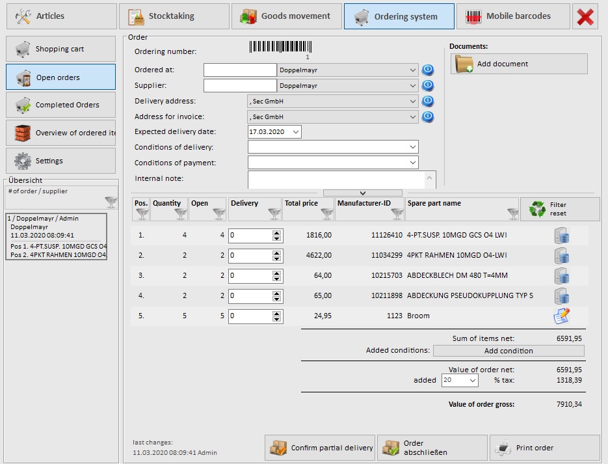Open the Goods movement tab
The height and width of the screenshot is (464, 608).
(287, 16)
